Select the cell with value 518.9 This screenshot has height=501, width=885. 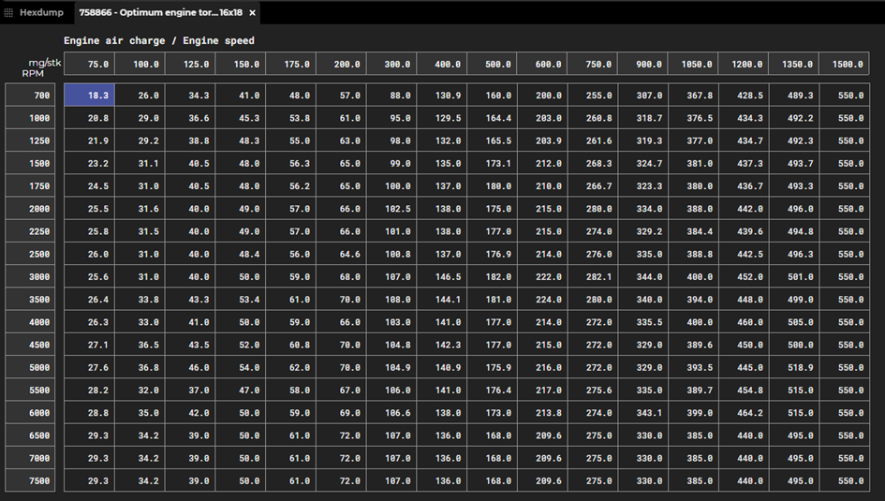[x=793, y=368]
